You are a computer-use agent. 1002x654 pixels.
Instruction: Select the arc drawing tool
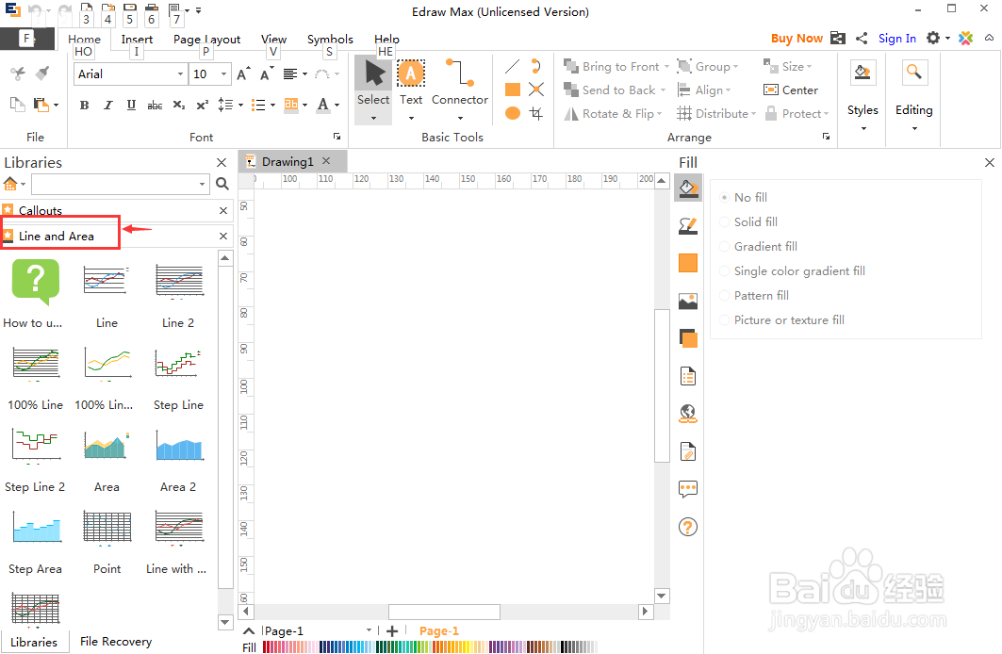point(536,66)
